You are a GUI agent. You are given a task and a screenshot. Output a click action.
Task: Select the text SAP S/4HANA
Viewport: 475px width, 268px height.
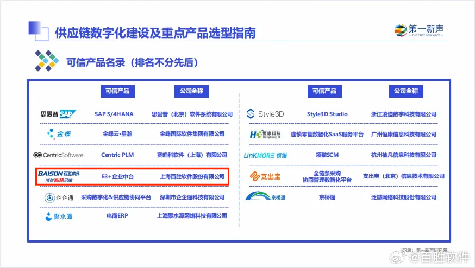[114, 114]
